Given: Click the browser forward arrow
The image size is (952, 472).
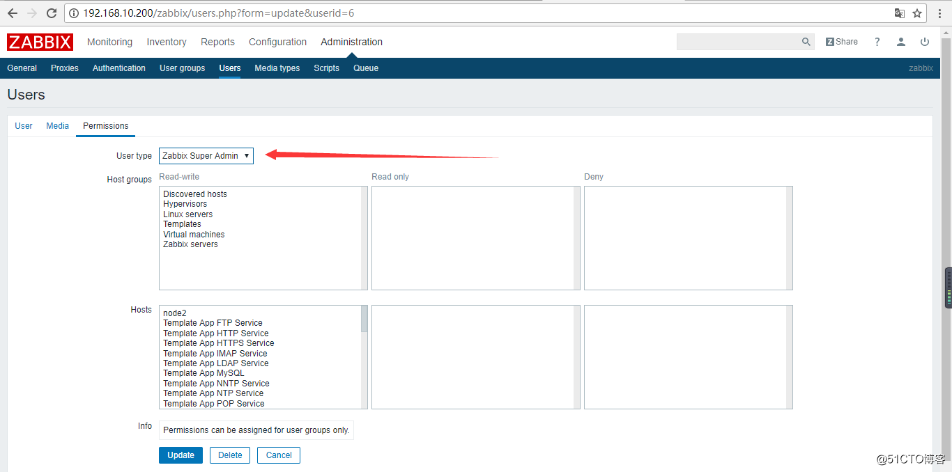Looking at the screenshot, I should pyautogui.click(x=32, y=13).
